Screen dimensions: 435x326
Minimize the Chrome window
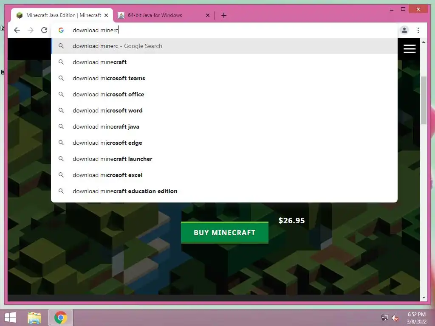(x=391, y=10)
